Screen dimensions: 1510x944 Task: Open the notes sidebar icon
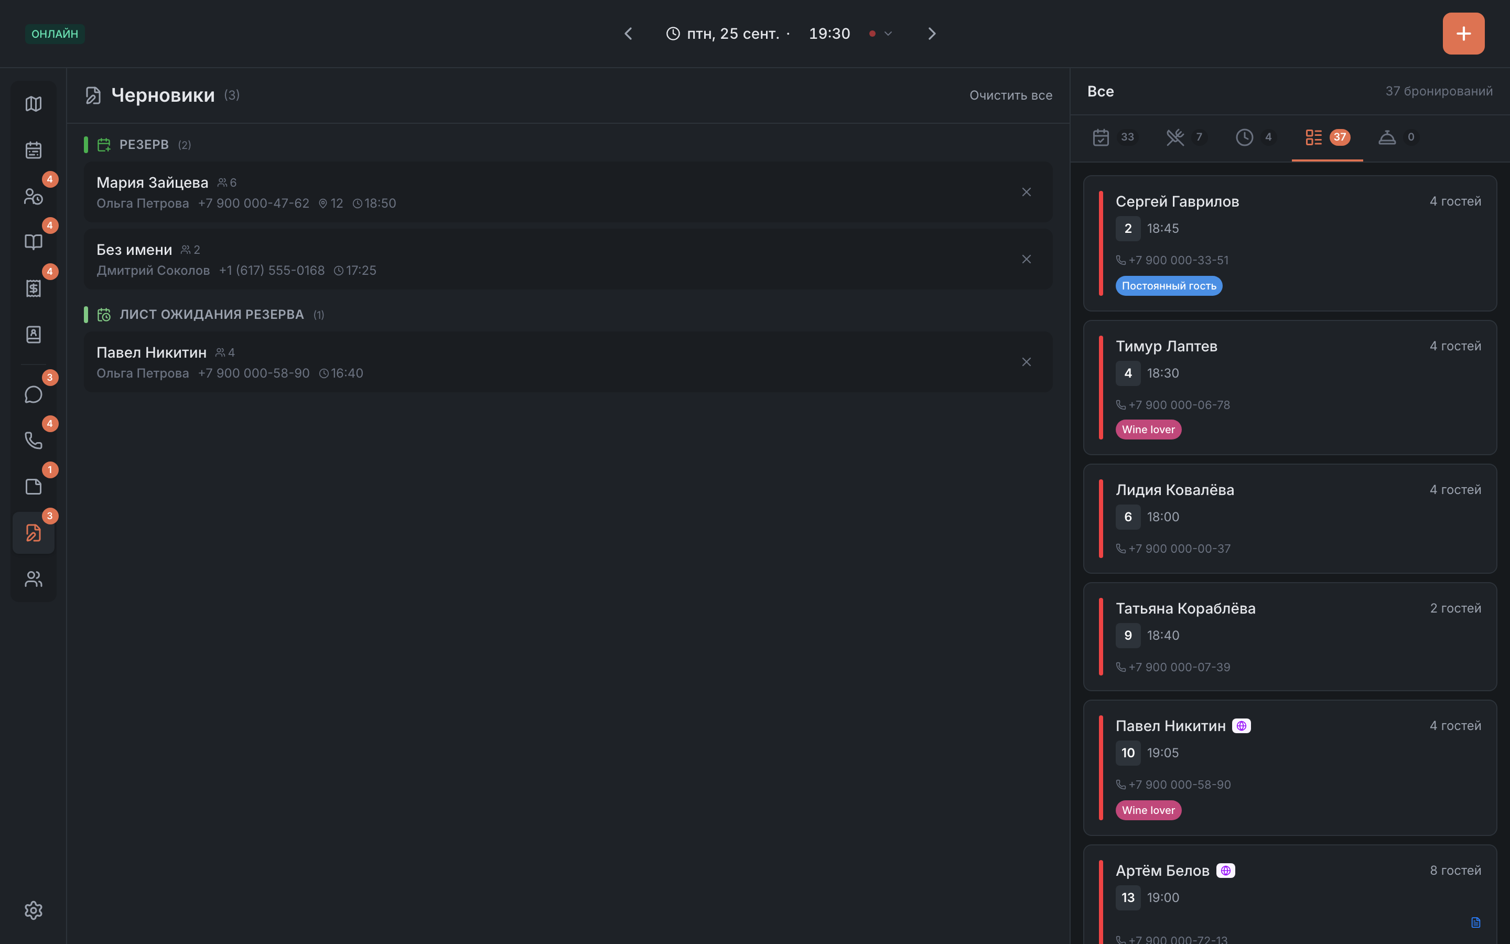(x=34, y=487)
